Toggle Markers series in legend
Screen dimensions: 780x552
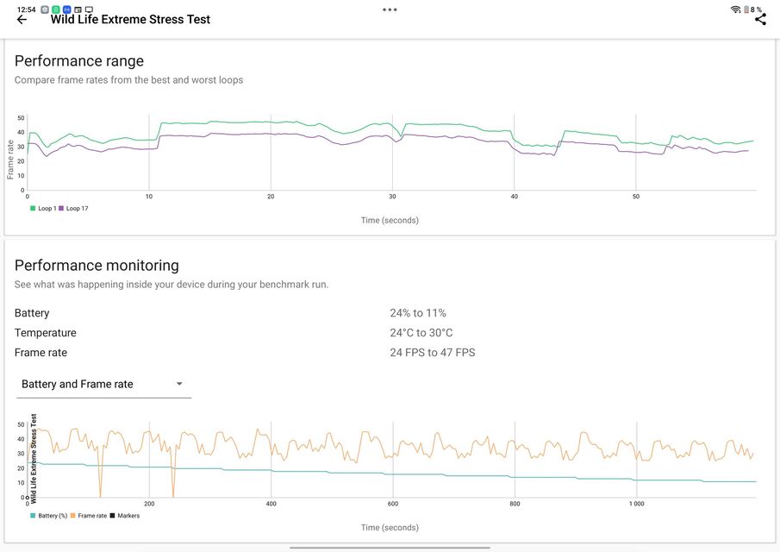pos(124,516)
